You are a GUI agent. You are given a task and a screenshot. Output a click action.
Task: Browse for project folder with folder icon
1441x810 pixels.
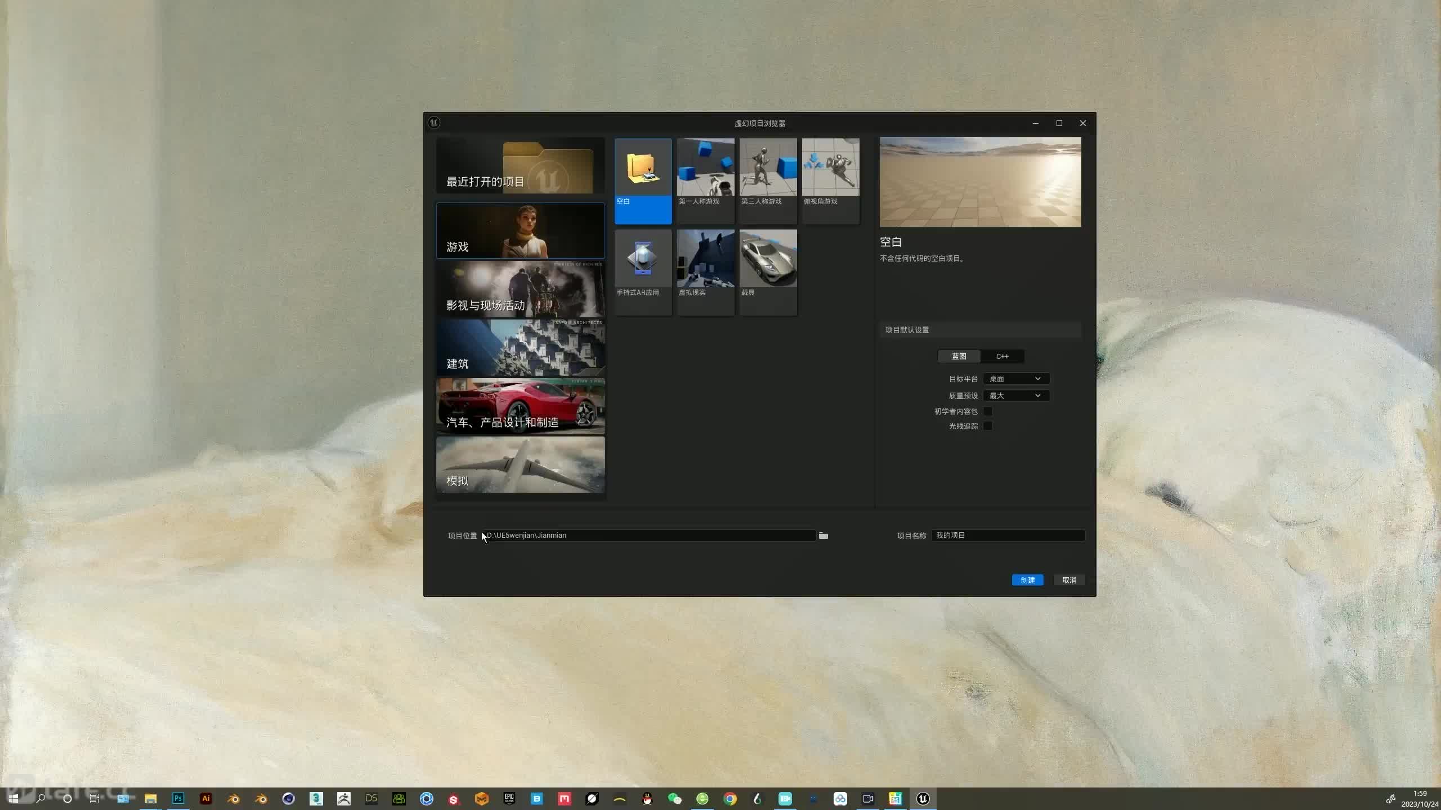click(x=823, y=535)
